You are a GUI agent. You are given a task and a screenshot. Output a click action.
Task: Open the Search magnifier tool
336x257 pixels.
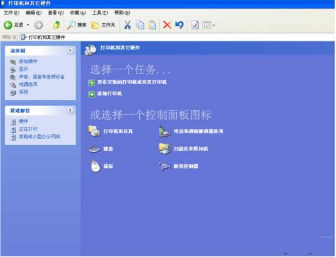click(76, 25)
